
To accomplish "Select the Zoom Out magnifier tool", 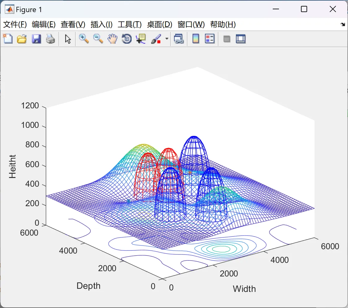I will pos(98,39).
